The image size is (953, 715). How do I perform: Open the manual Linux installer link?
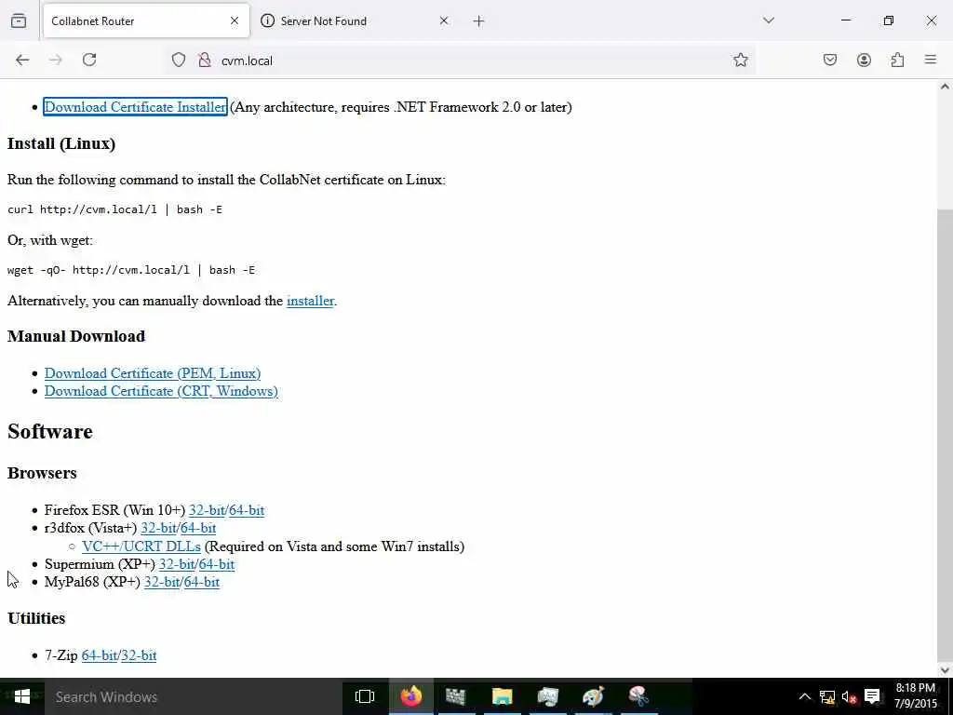tap(311, 301)
